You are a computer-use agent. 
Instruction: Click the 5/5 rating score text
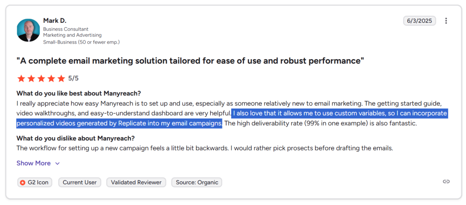73,79
